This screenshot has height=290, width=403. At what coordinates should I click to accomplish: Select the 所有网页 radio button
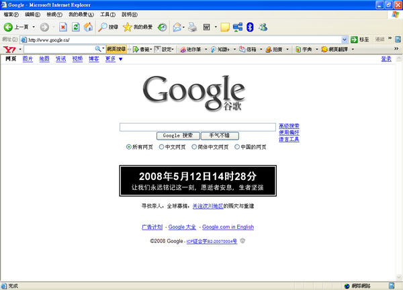pos(128,147)
